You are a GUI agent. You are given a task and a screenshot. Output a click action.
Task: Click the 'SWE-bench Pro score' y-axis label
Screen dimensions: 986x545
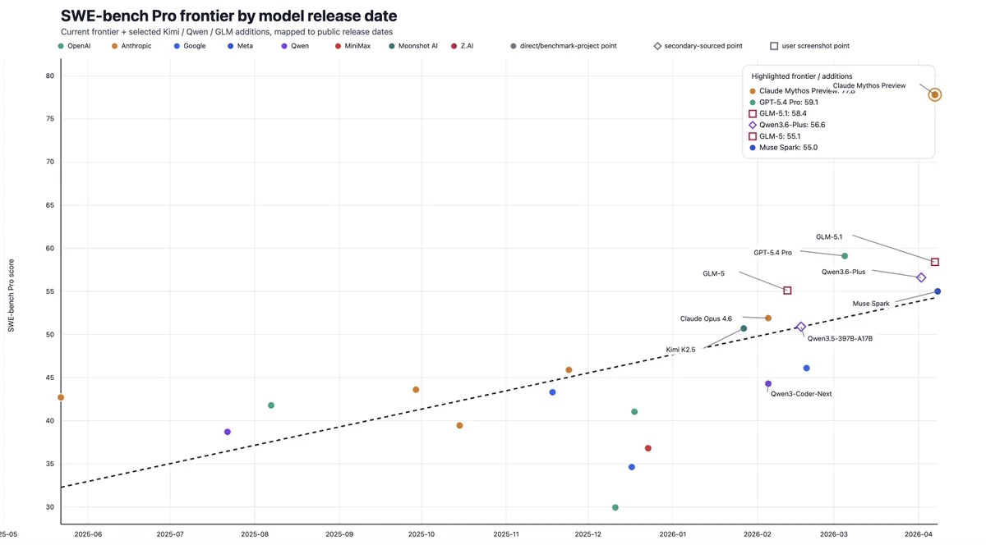coord(12,295)
